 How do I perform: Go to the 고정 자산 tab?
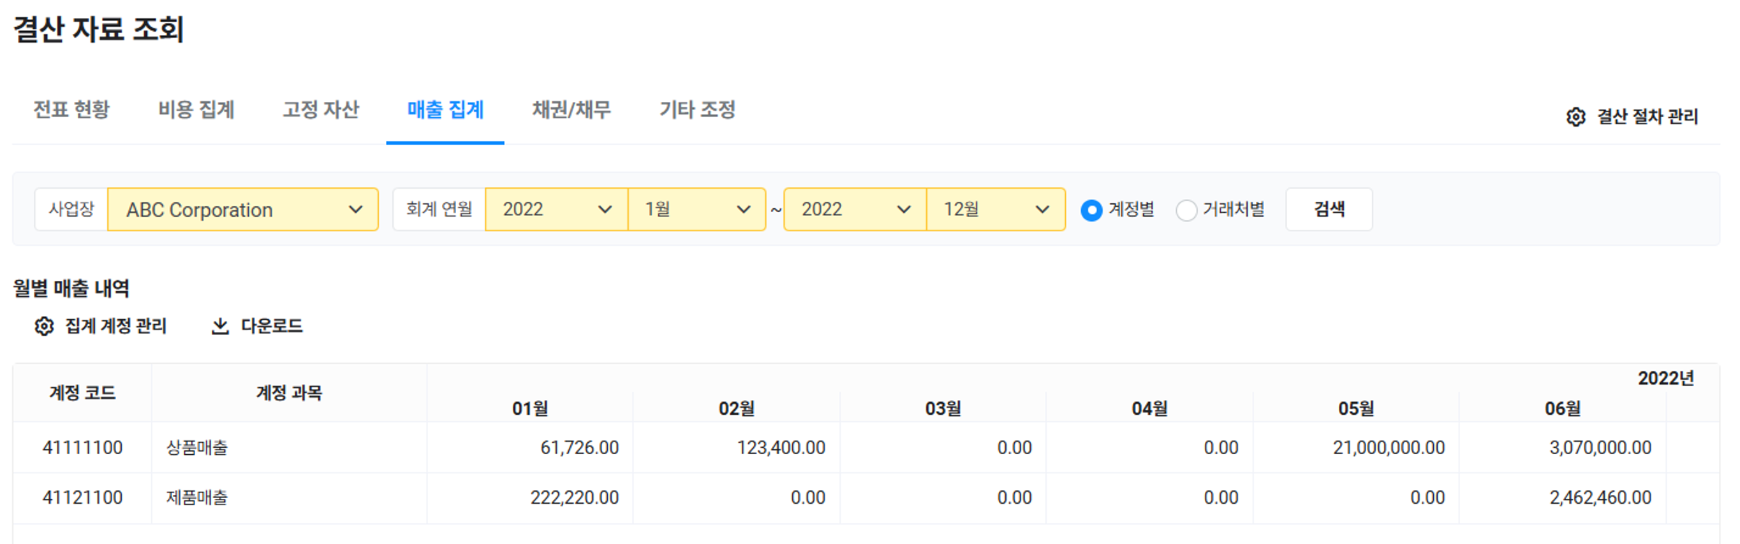pyautogui.click(x=321, y=110)
